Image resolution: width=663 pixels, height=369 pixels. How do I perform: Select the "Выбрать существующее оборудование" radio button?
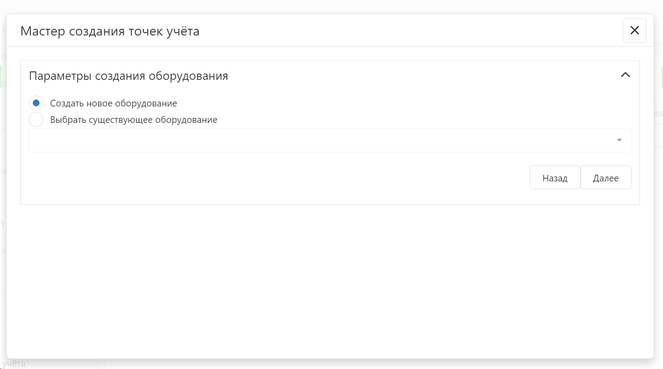click(36, 120)
